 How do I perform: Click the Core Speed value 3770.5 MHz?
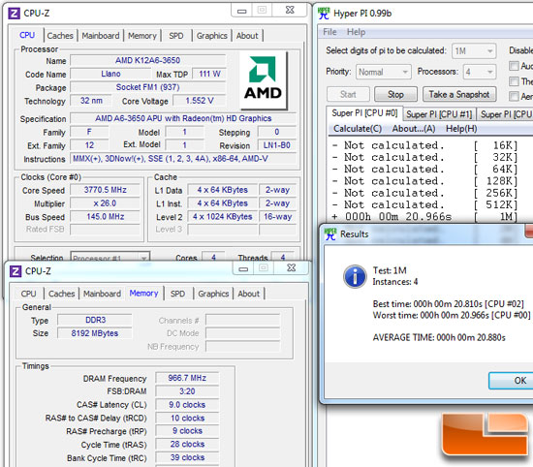(x=106, y=190)
